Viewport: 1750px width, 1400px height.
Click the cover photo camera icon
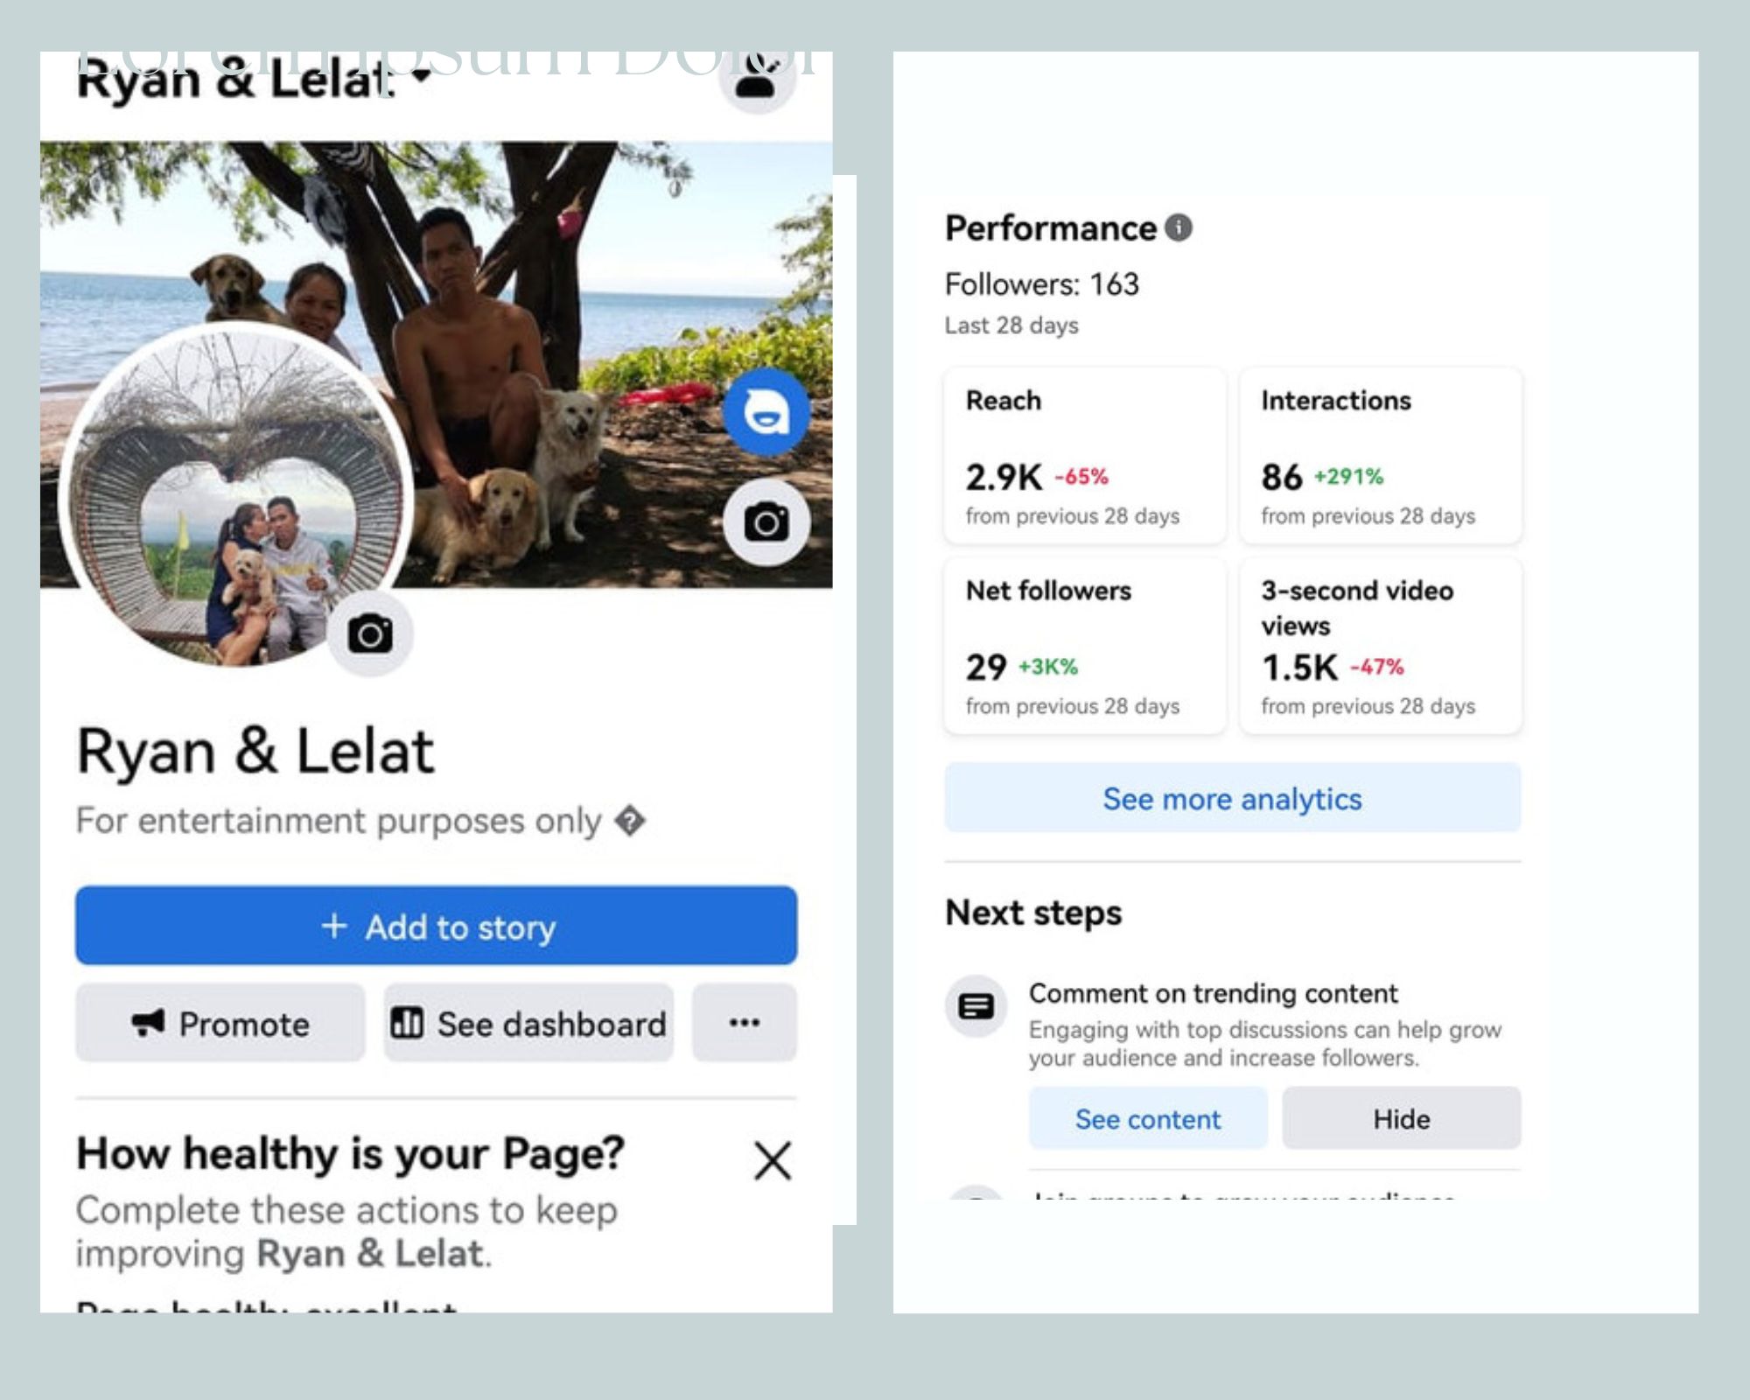766,522
